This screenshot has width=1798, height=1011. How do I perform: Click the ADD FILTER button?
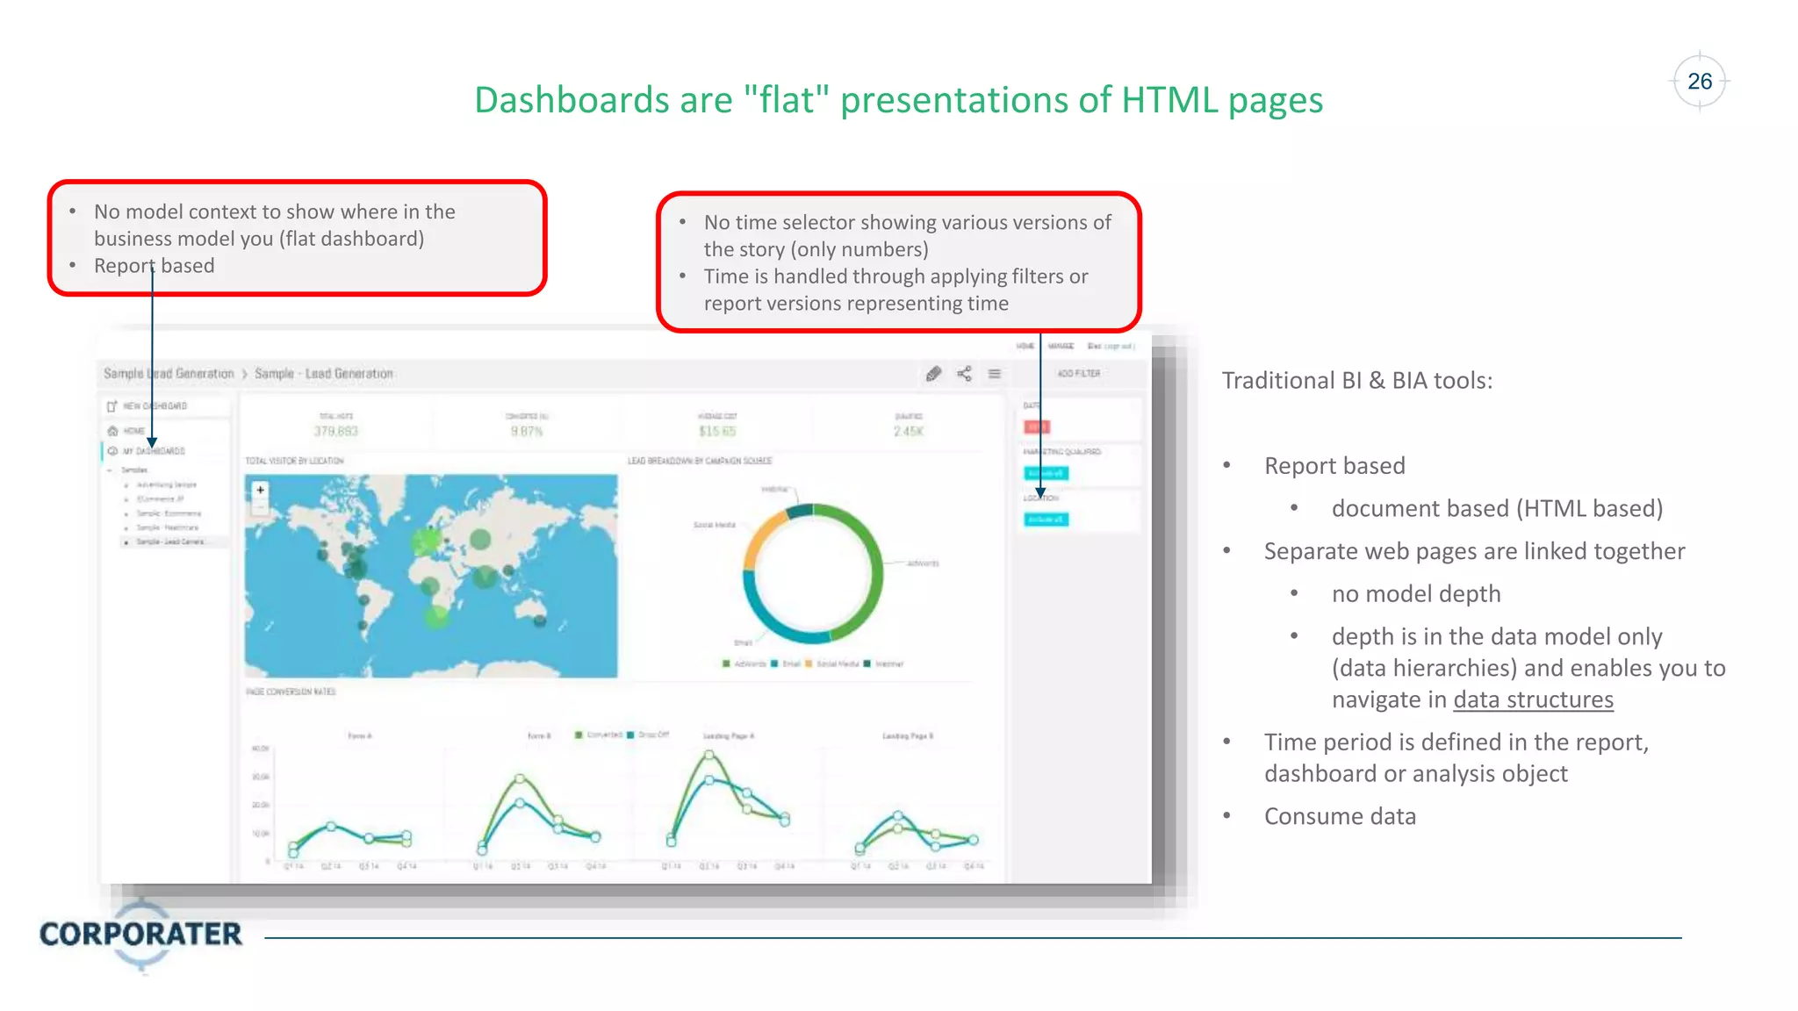coord(1079,374)
